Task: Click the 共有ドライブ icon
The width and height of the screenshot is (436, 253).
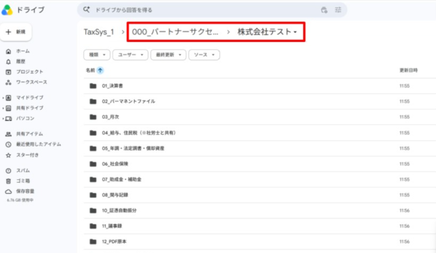Action: click(9, 108)
